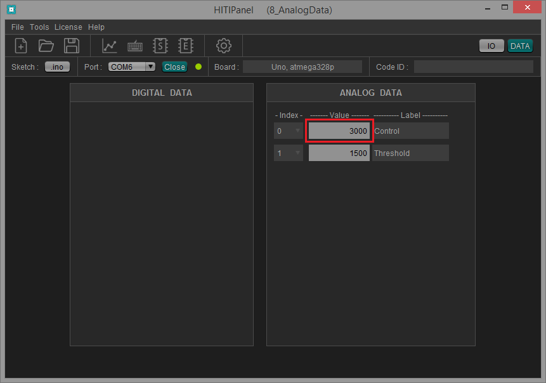The height and width of the screenshot is (383, 546).
Task: Click the HITIPanel app icon in title bar
Action: point(11,10)
